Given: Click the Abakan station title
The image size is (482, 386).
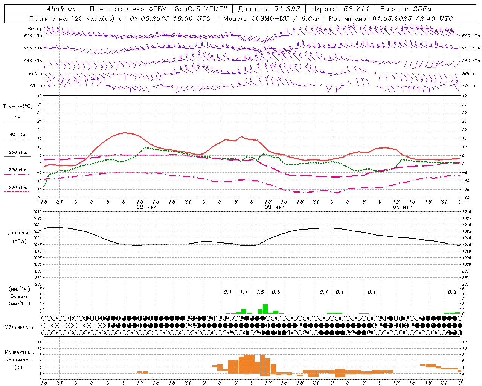Looking at the screenshot, I should 60,9.
